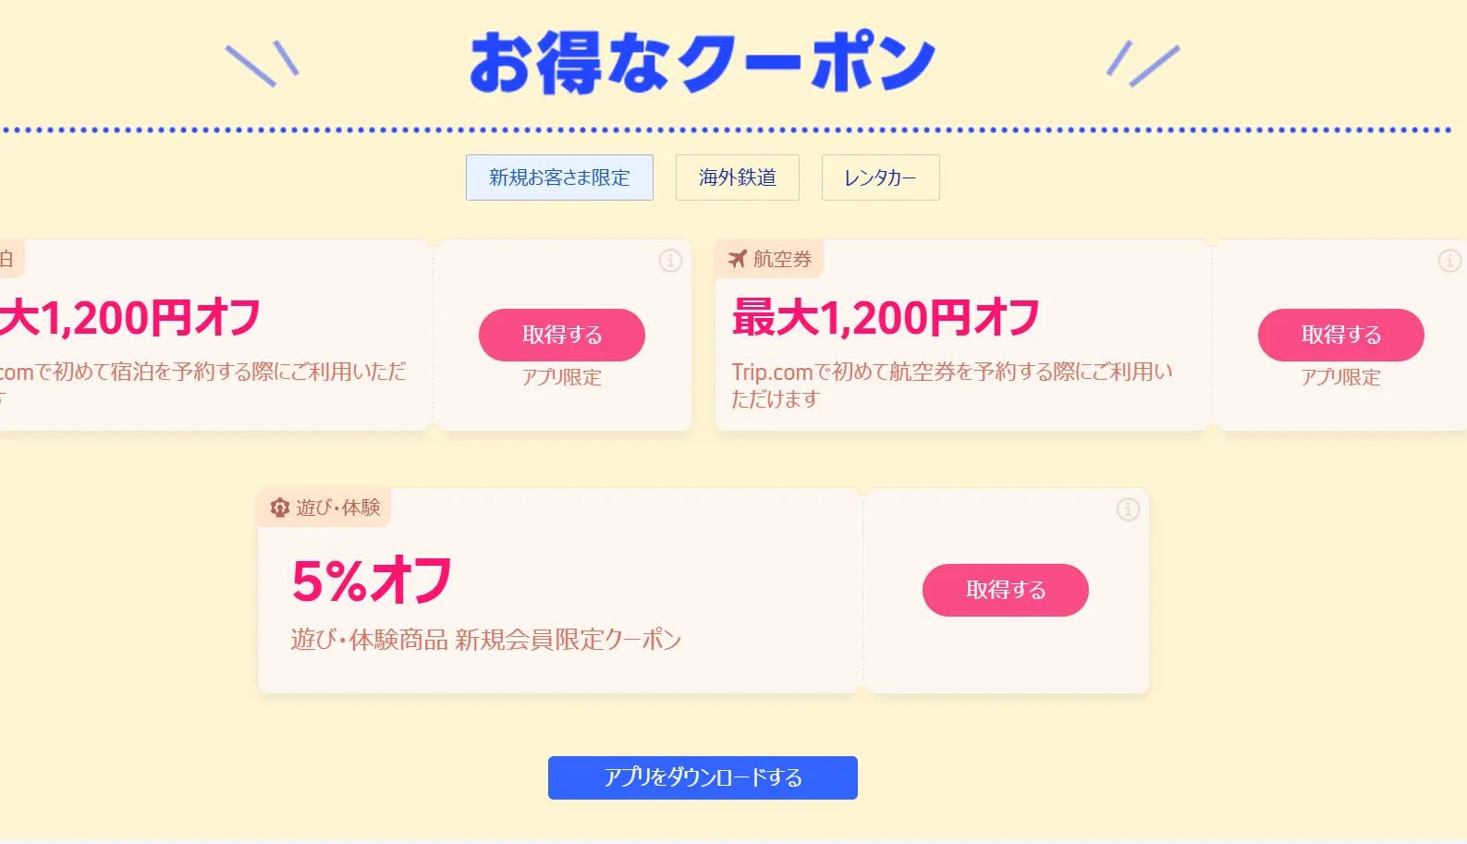This screenshot has width=1467, height=844.
Task: Open the info icon on the 5%オフ coupon
Action: coord(1127,509)
